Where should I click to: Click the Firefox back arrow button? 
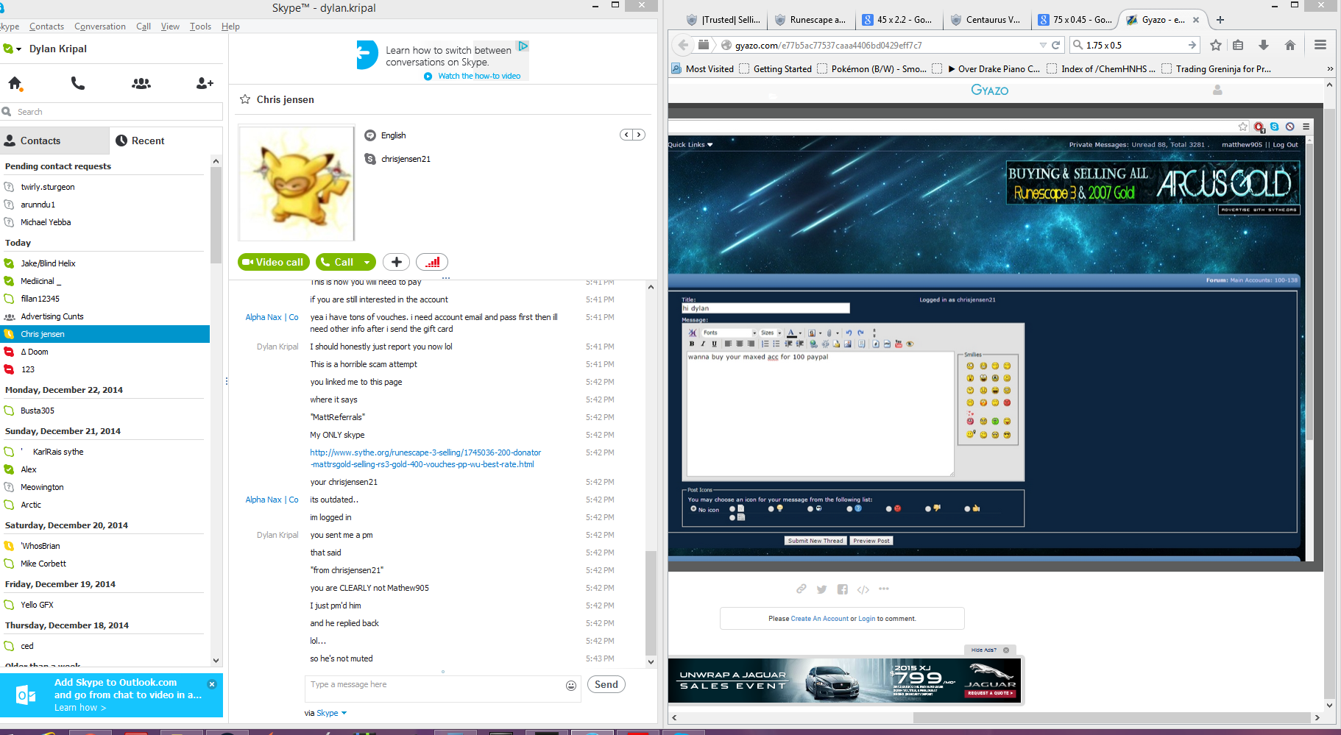click(x=683, y=45)
